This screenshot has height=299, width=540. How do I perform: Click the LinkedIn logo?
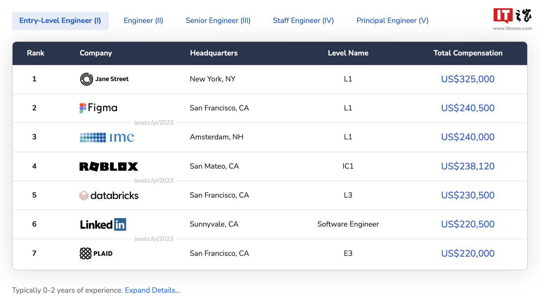[103, 224]
